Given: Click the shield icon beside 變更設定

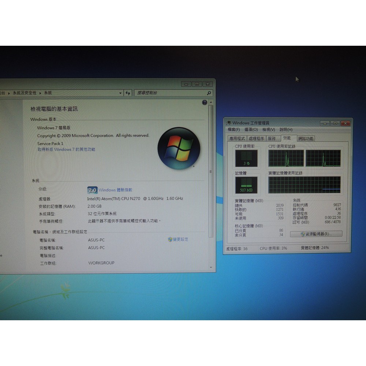Looking at the screenshot, I should click(170, 239).
